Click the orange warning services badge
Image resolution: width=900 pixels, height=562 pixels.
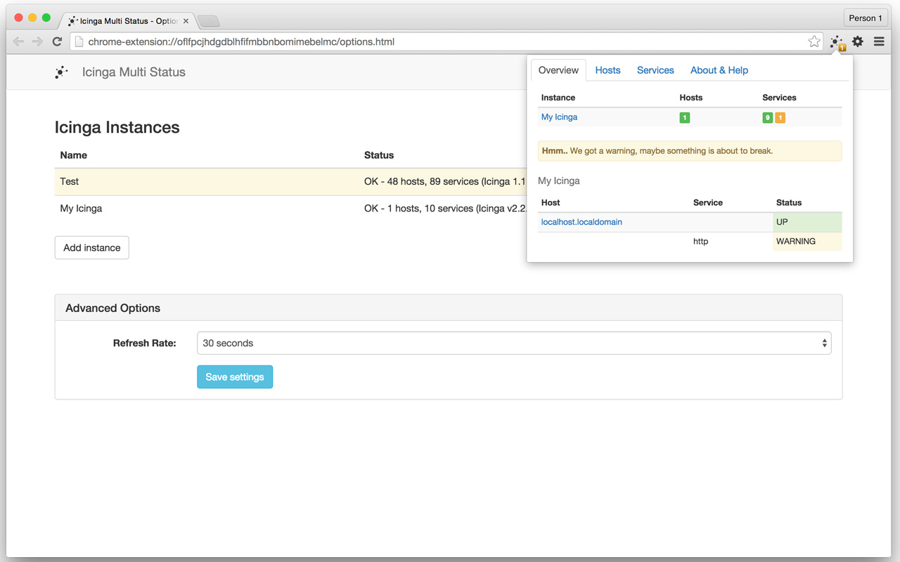(780, 117)
